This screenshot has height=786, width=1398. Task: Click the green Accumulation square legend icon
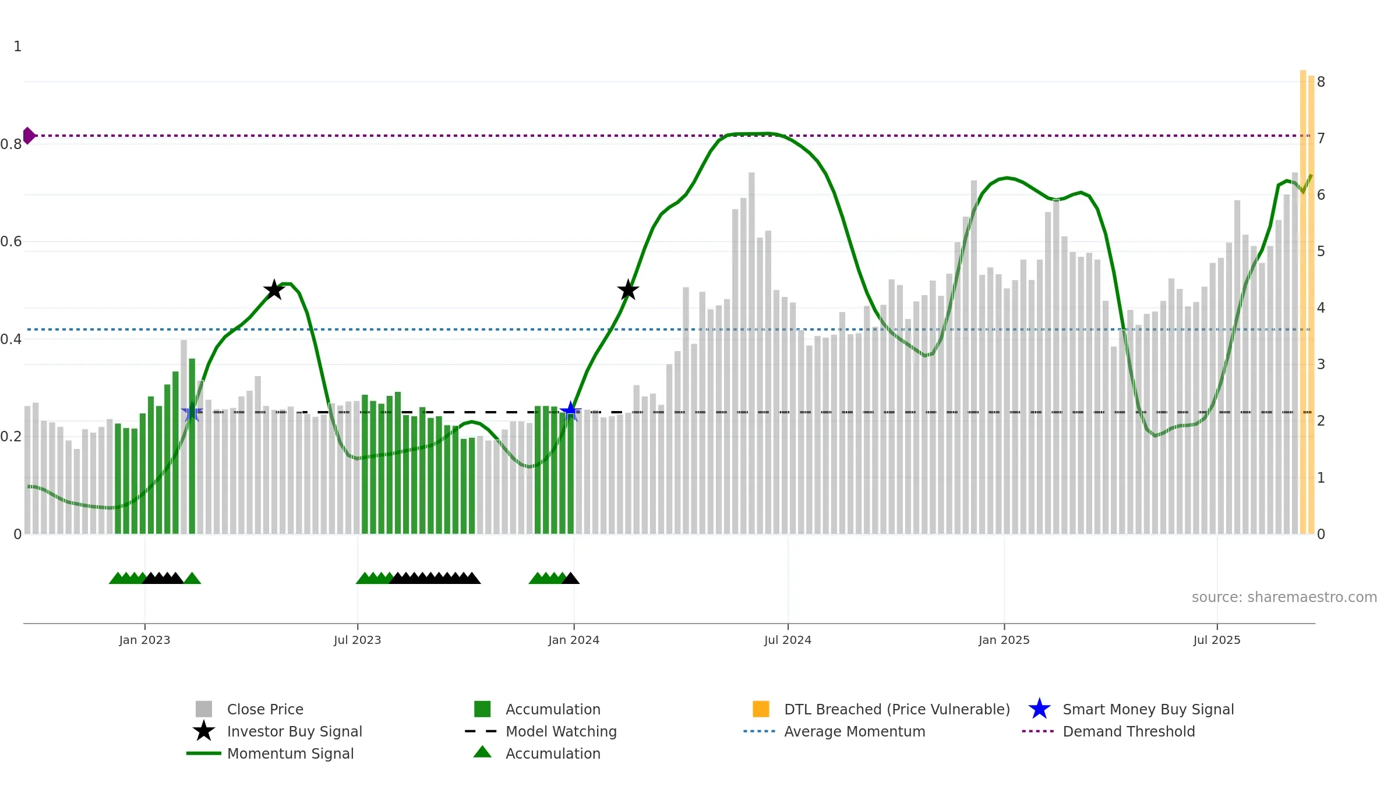point(482,709)
